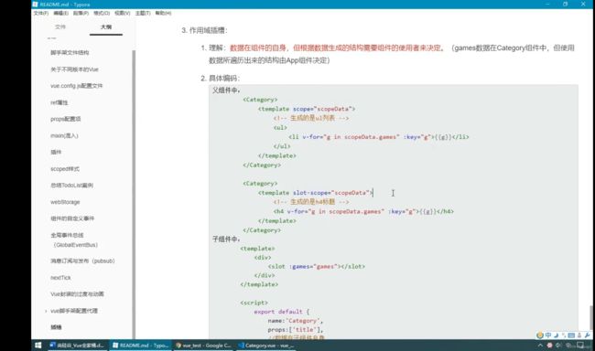
Task: Go to Vue封装的过度与动画 outline entry
Action: tap(77, 294)
